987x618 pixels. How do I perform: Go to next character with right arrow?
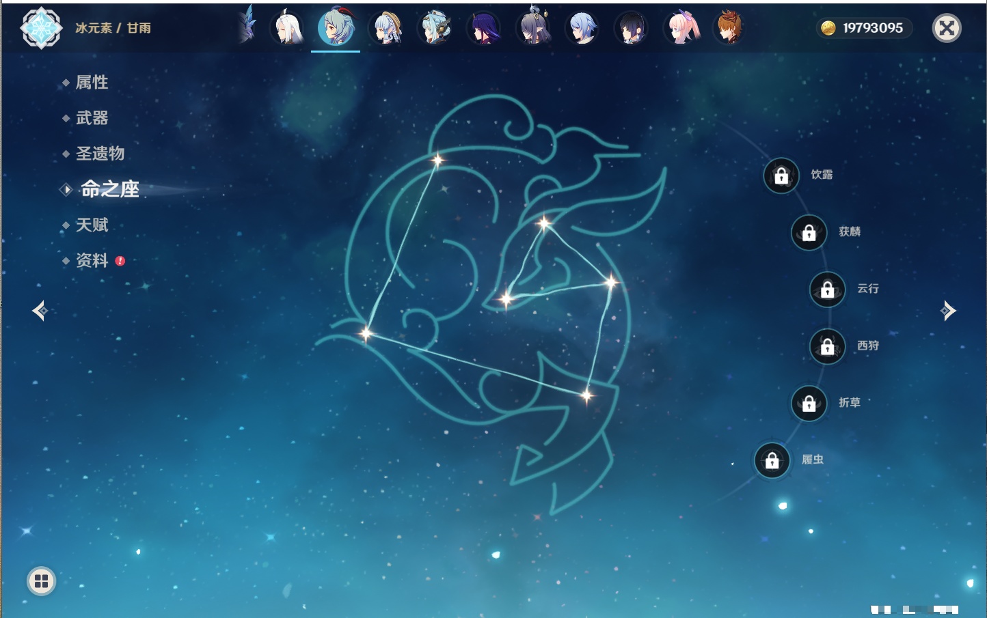coord(948,311)
